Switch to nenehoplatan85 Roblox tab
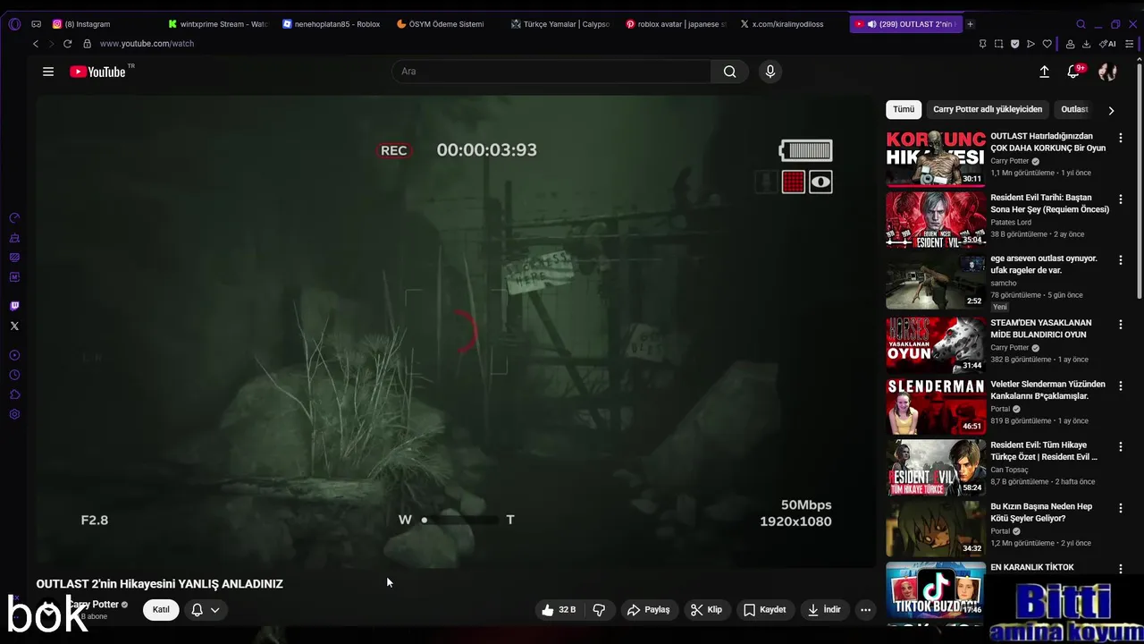 point(332,24)
